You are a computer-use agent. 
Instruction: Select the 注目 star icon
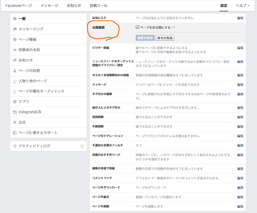pyautogui.click(x=15, y=122)
